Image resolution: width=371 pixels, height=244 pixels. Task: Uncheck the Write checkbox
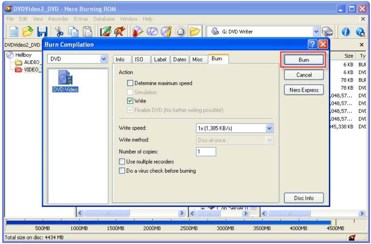coord(130,101)
